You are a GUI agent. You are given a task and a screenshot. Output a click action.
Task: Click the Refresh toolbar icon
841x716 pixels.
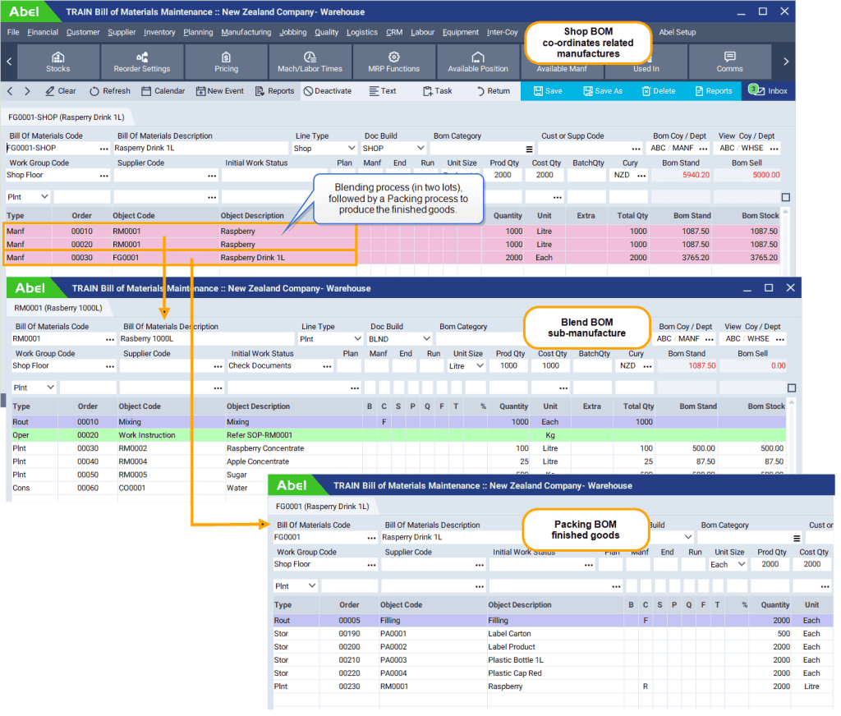[x=110, y=91]
